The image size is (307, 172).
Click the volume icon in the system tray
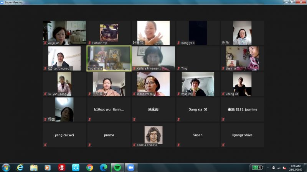point(284,167)
